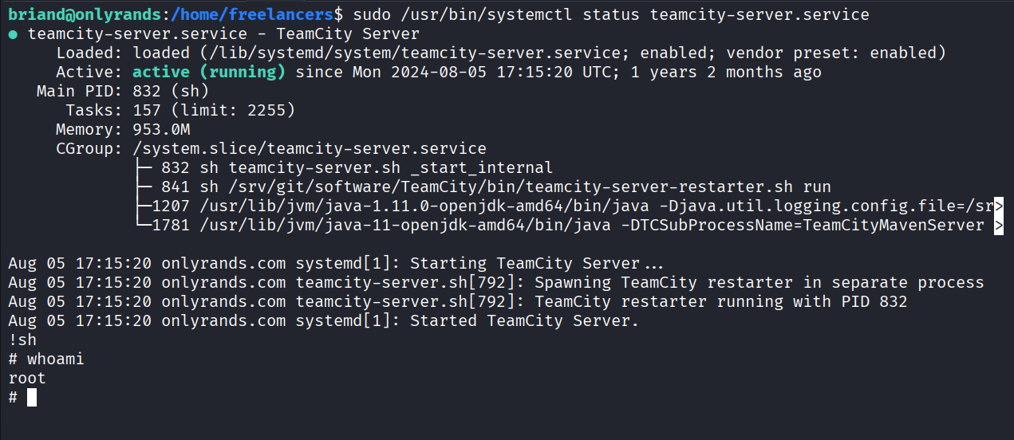Click the "root" whoami output
1014x440 pixels.
[27, 379]
